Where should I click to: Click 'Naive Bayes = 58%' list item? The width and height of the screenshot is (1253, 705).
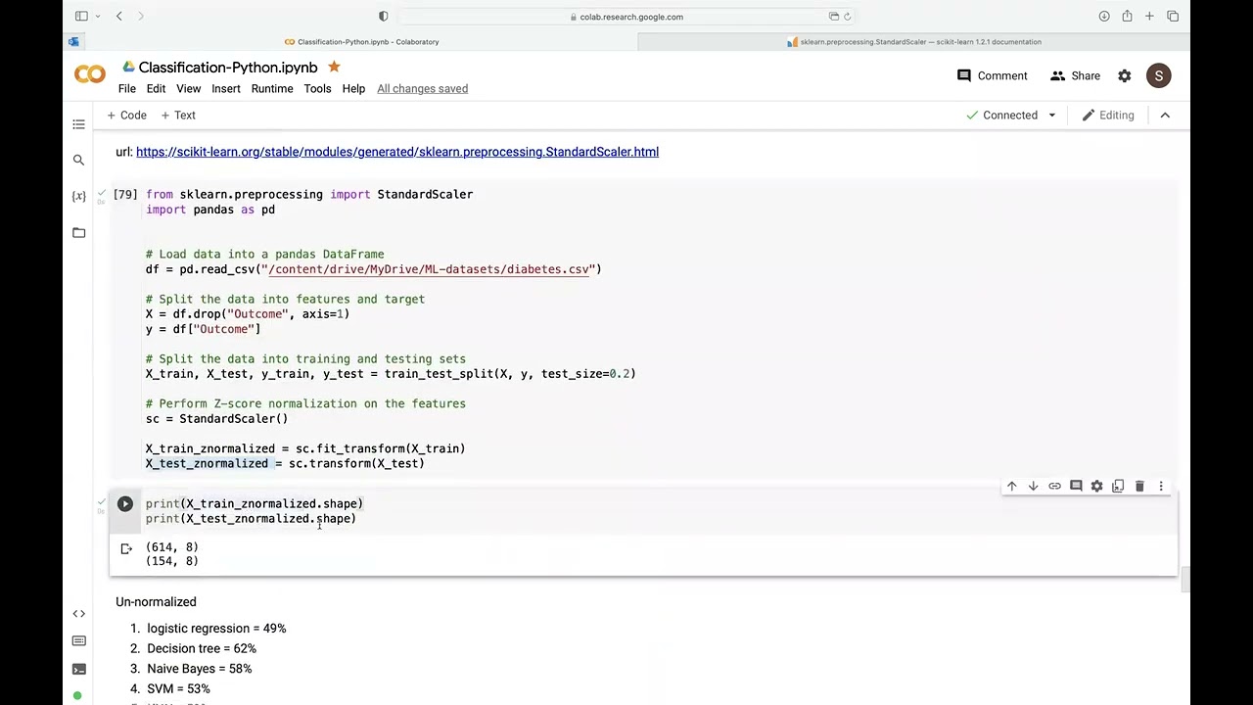pyautogui.click(x=200, y=669)
